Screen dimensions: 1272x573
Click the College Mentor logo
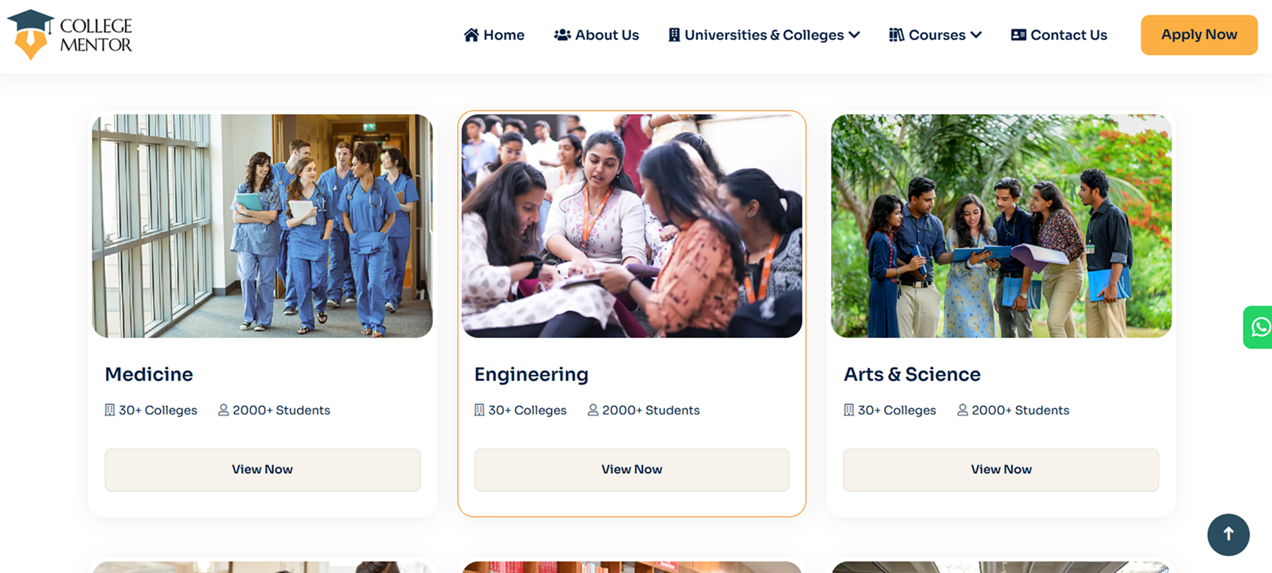(70, 35)
